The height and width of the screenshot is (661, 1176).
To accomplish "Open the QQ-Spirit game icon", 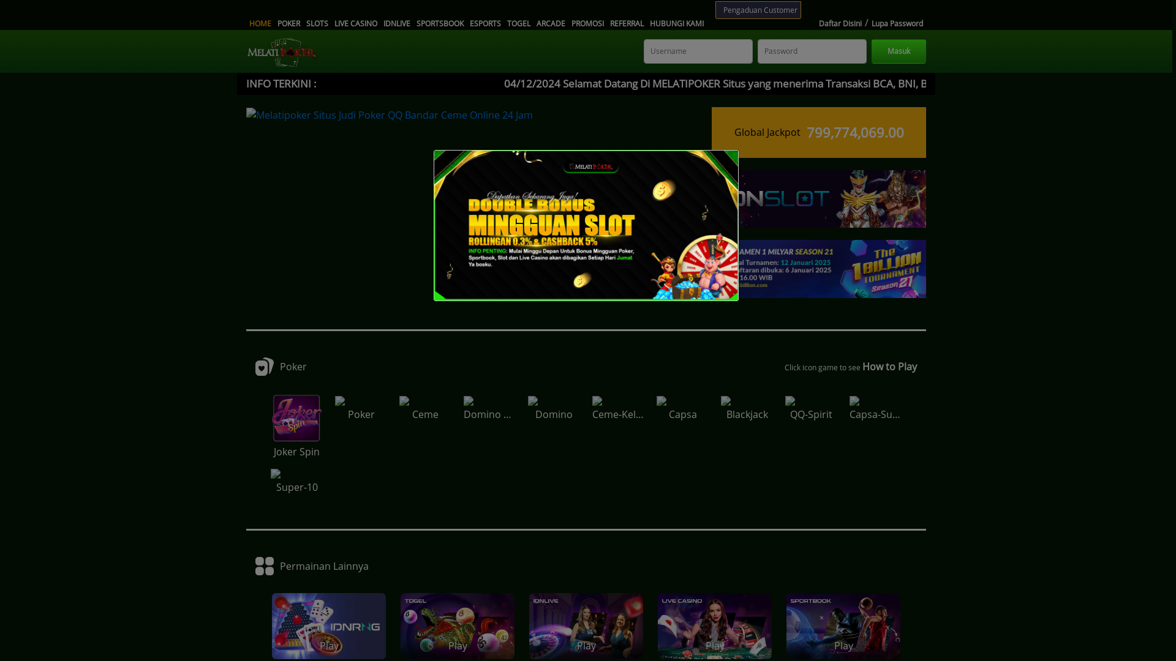I will pyautogui.click(x=811, y=409).
